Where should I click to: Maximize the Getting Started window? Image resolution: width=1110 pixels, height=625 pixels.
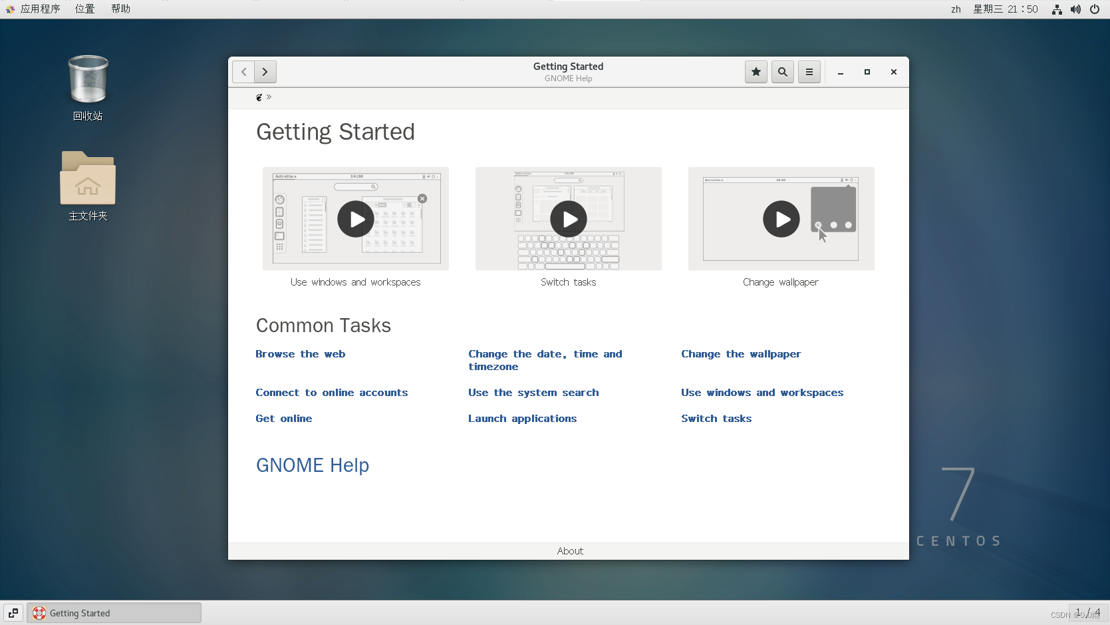(867, 72)
